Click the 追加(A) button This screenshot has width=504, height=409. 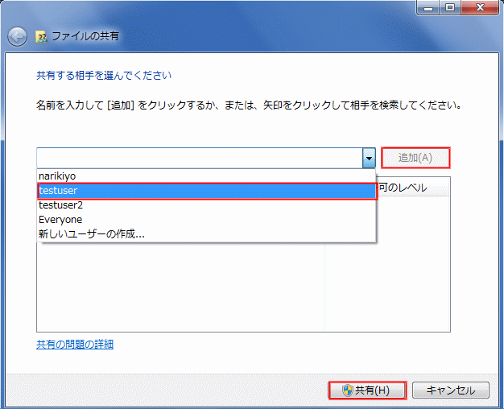pyautogui.click(x=415, y=158)
